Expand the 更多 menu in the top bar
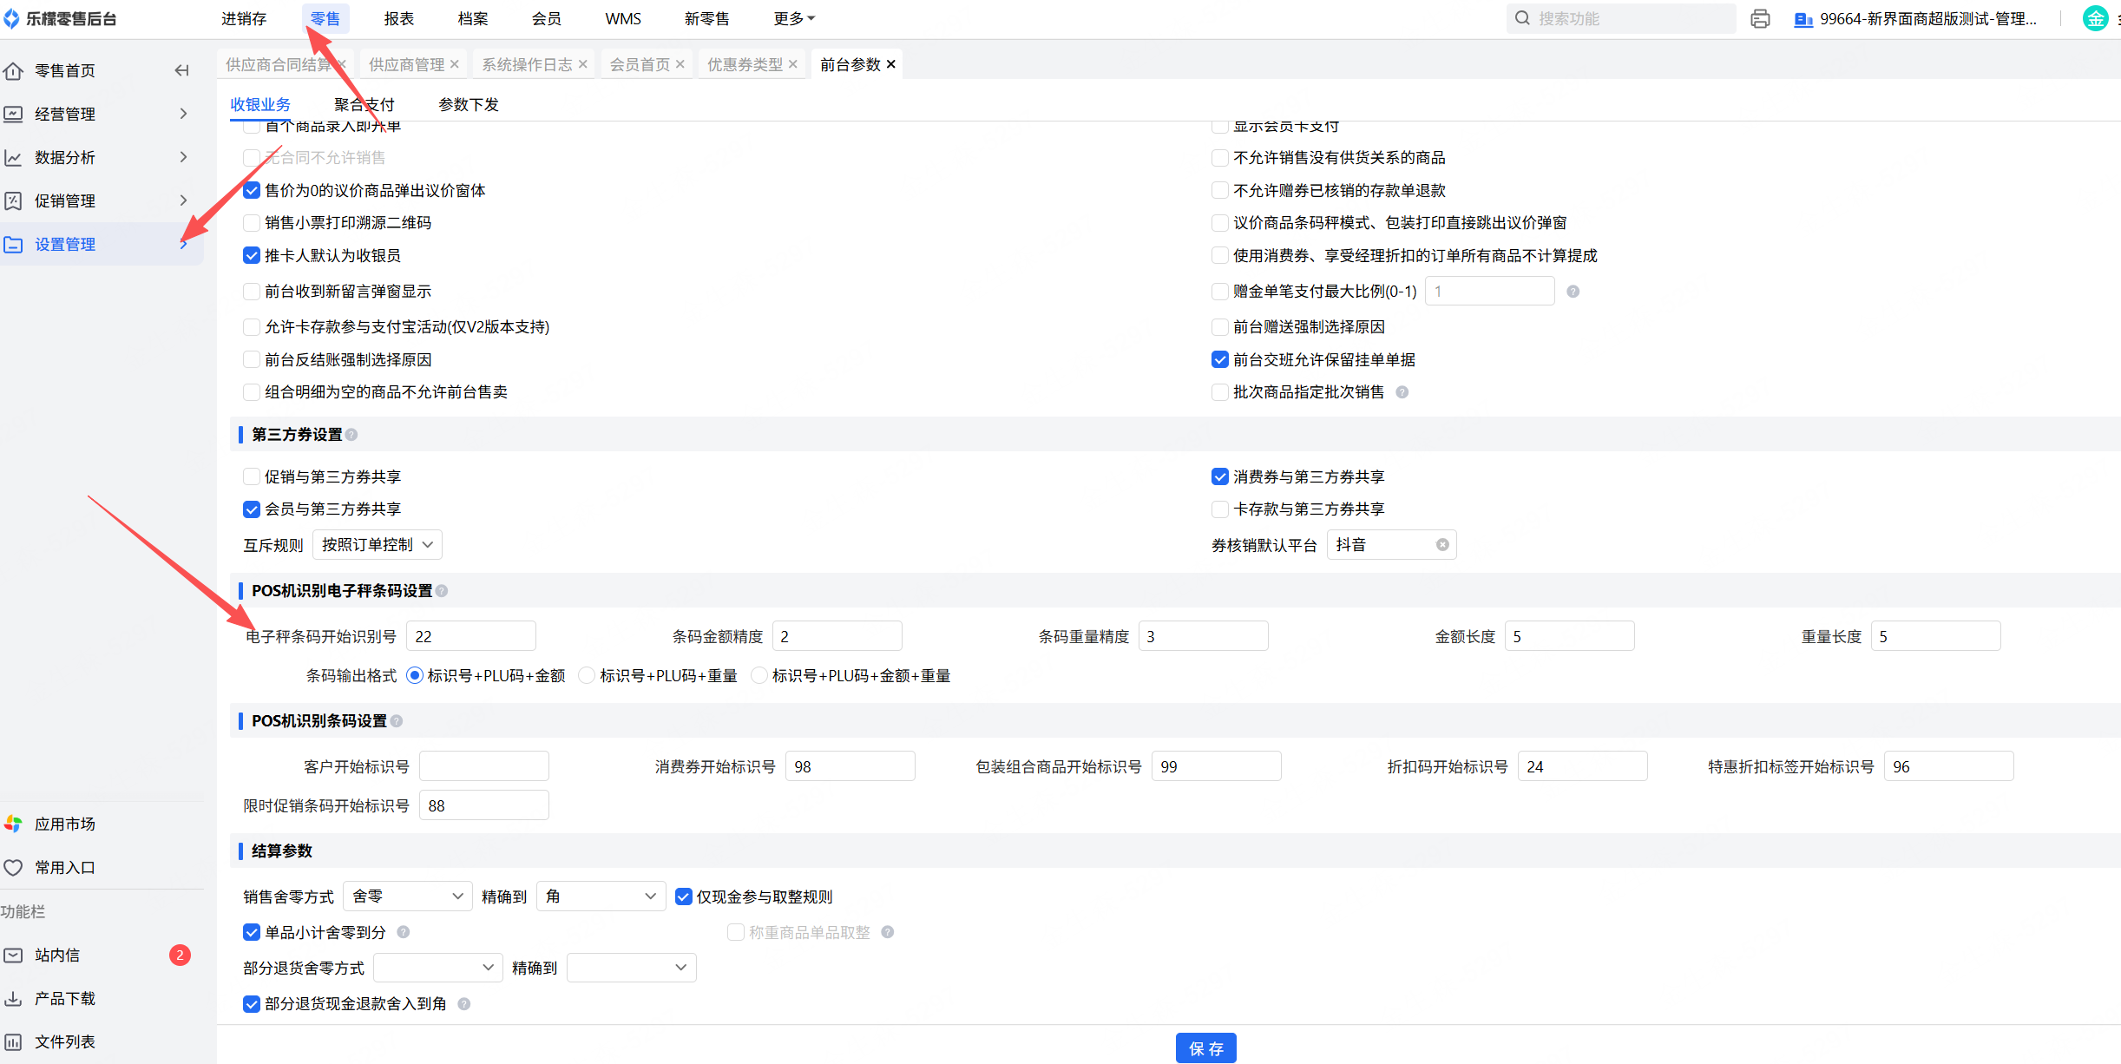This screenshot has height=1064, width=2121. point(793,18)
